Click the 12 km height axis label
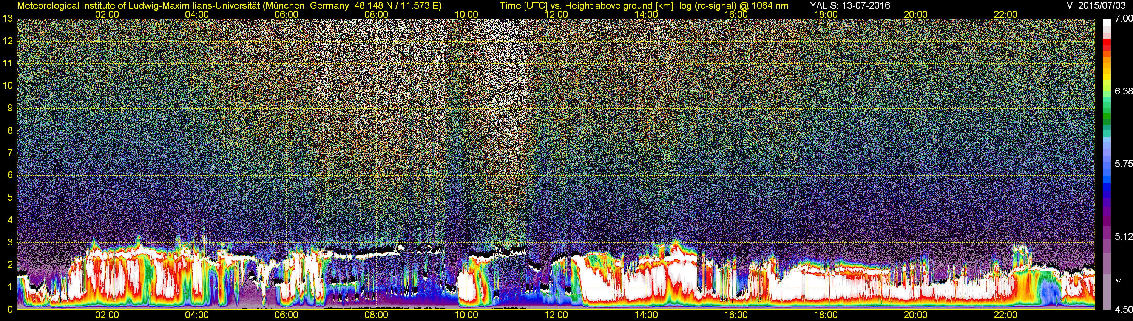Viewport: 1133px width, 321px height. [x=8, y=41]
